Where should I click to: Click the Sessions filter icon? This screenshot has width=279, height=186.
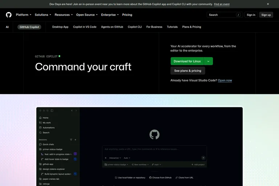point(71,140)
